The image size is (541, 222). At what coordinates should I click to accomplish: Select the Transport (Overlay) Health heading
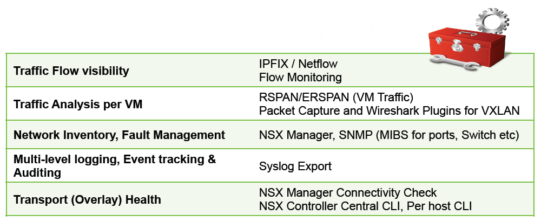point(87,199)
